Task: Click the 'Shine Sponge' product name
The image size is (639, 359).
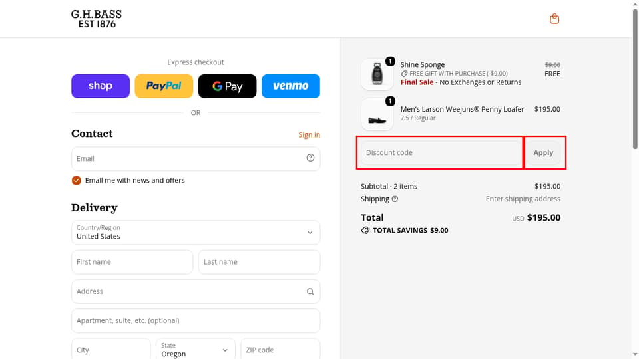Action: pos(423,64)
